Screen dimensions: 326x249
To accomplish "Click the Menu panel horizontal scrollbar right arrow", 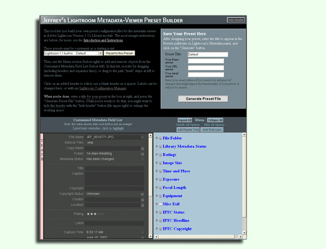I will point(240,237).
